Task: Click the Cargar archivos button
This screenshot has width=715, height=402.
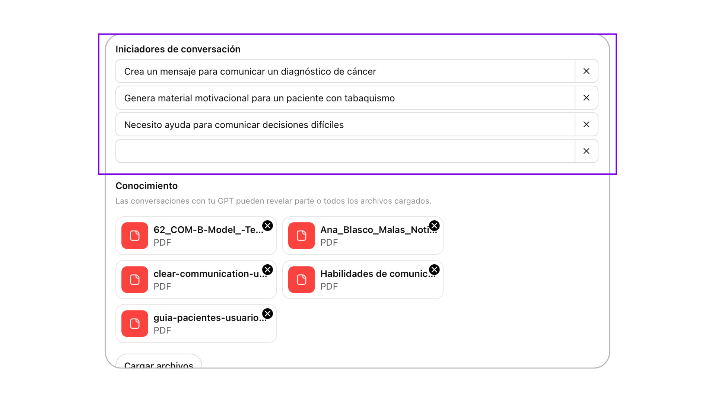Action: 159,362
